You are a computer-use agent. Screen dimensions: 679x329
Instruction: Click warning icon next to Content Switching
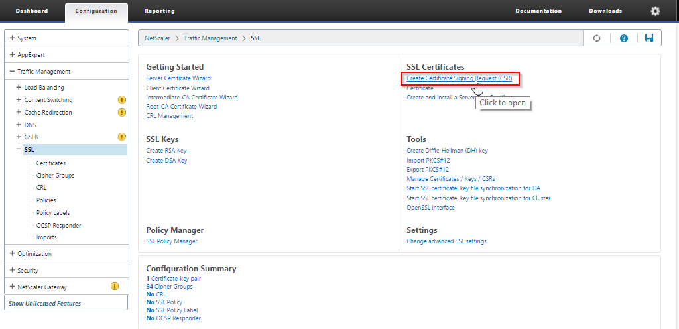122,100
